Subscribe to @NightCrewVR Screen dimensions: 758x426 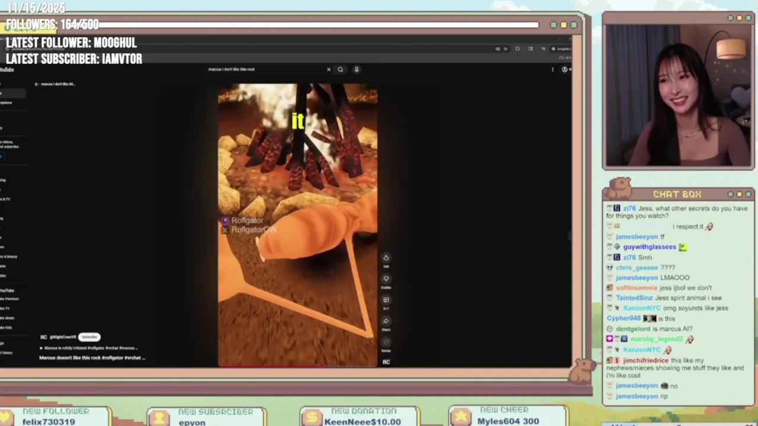pos(89,337)
